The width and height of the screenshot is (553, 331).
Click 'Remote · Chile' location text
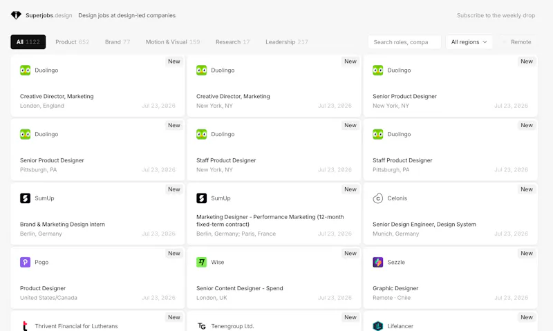[x=391, y=298]
